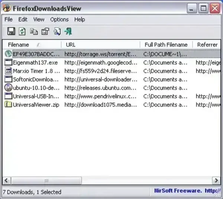Sort by the URL column header
Viewport: 223px width, 199px height.
point(101,45)
